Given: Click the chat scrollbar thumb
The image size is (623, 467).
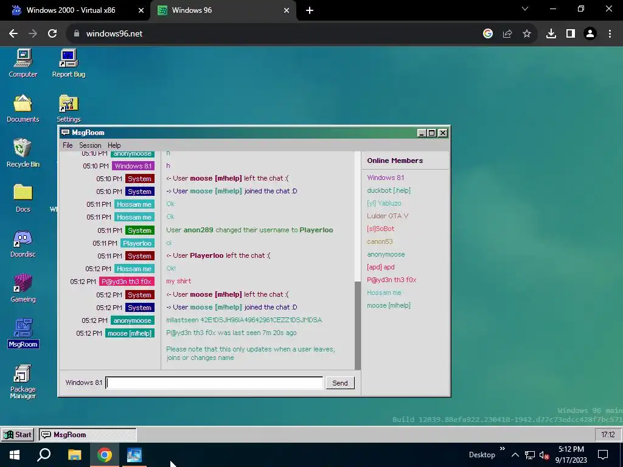Looking at the screenshot, I should tap(358, 326).
